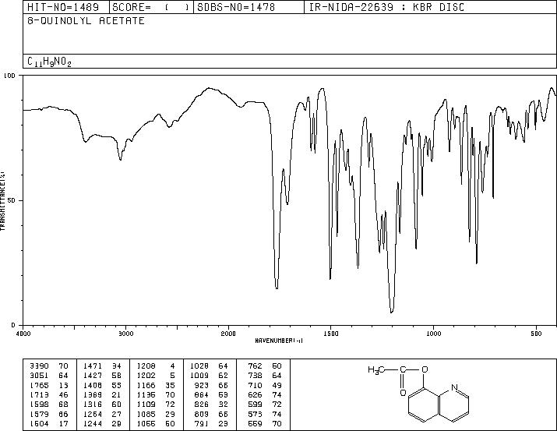Click the 1579 peak table entry

tap(48, 414)
